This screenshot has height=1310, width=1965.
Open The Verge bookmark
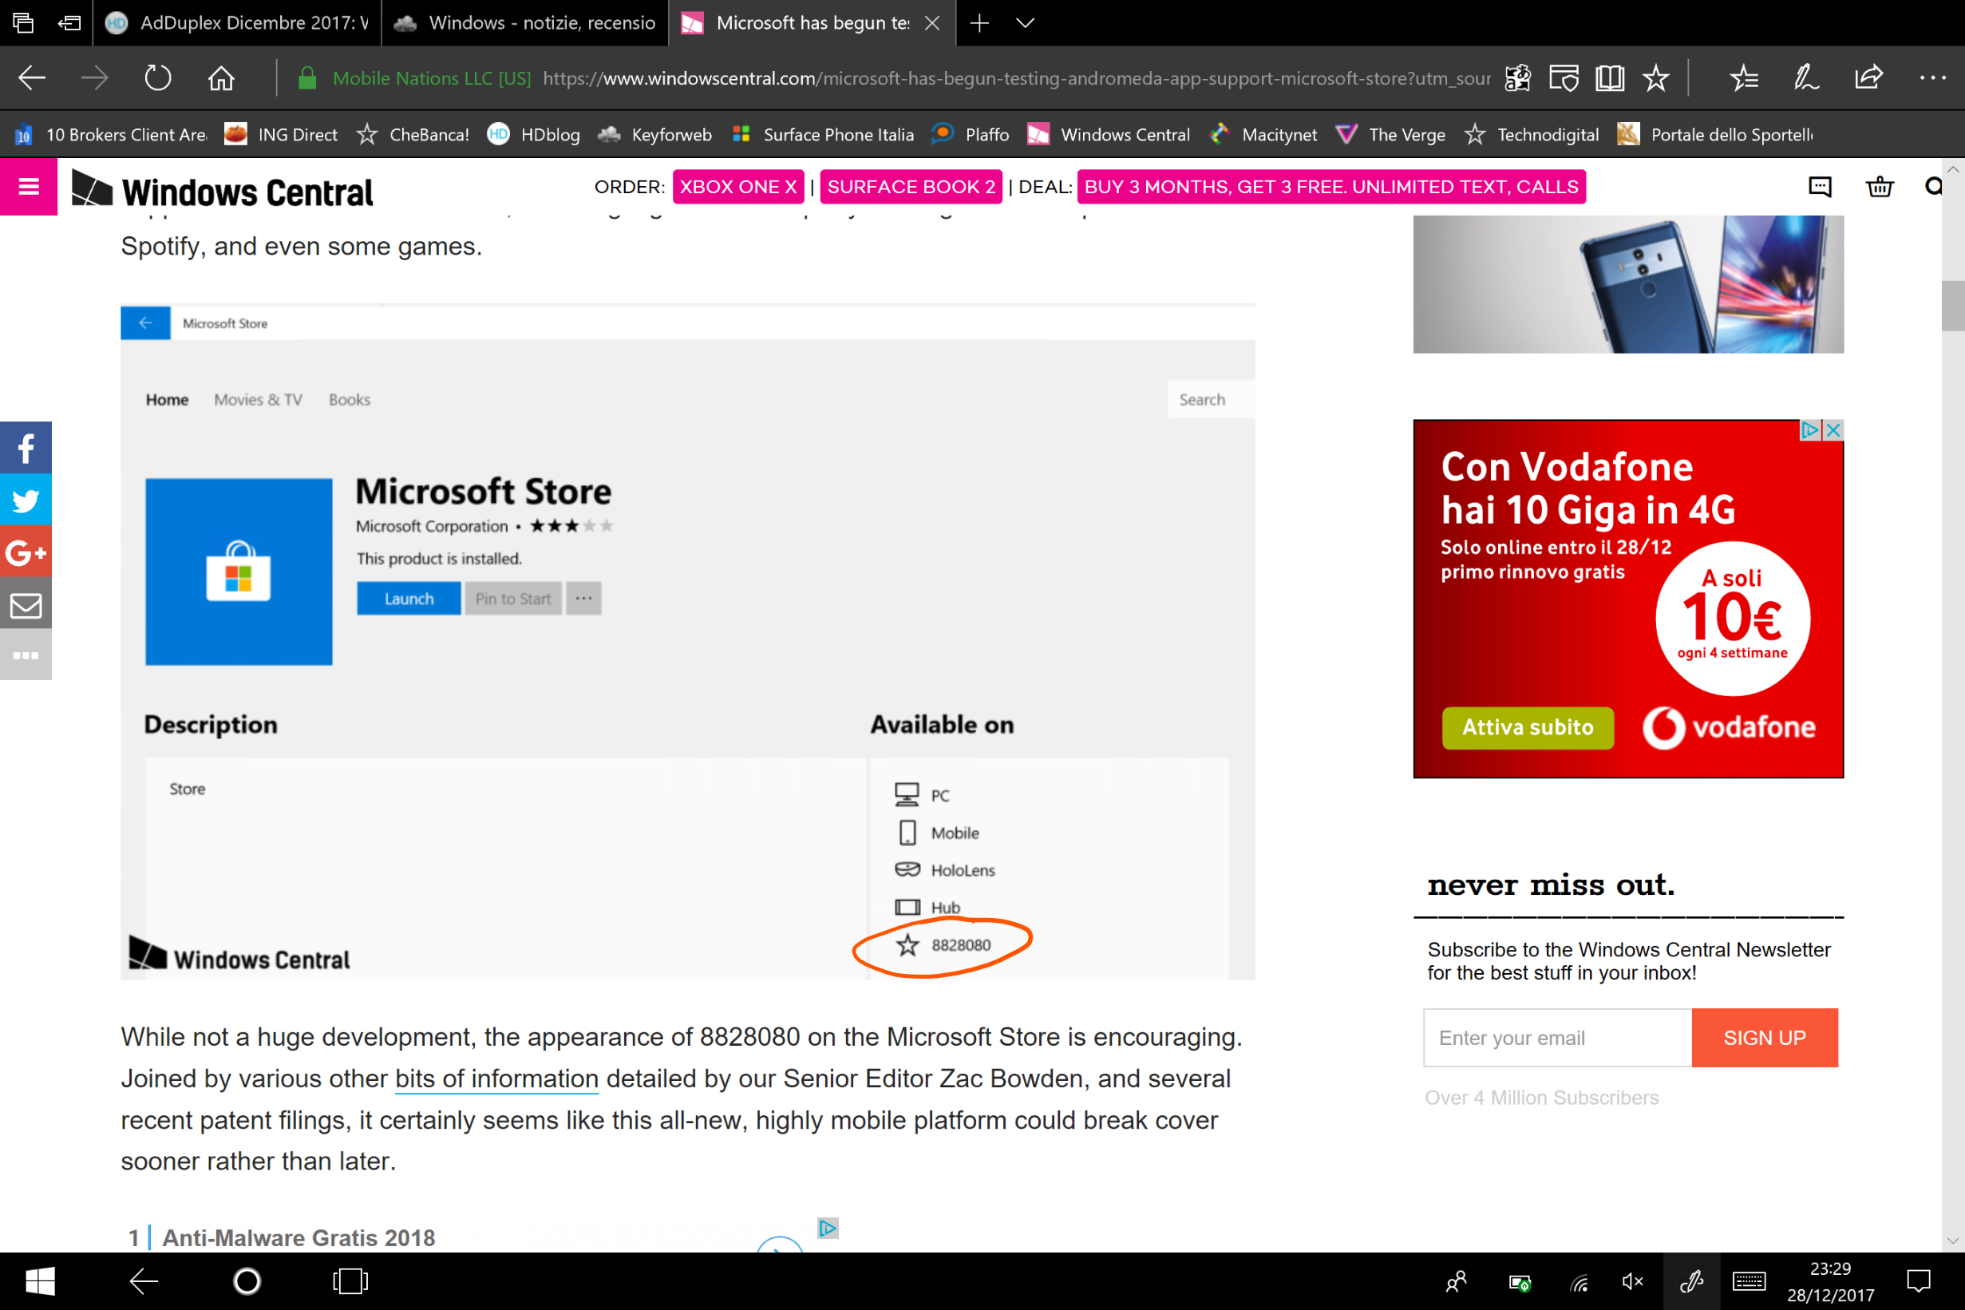click(x=1391, y=134)
